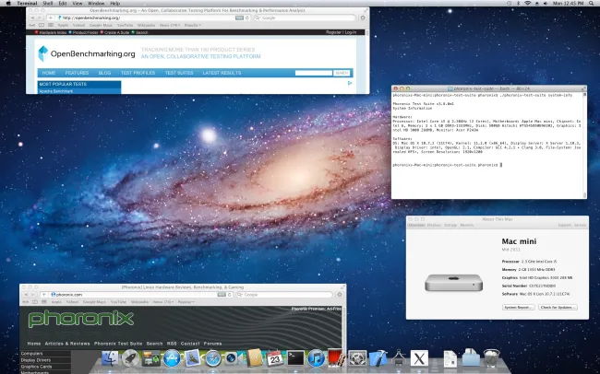Screen dimensions: 600x374
Task: Open Phoronix Test Suite nav link
Action: pyautogui.click(x=118, y=344)
